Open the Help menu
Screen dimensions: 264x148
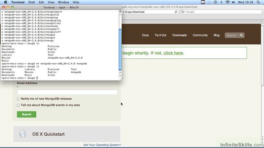tap(76, 2)
